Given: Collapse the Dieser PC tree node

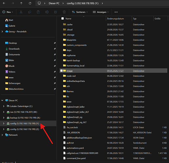Looking at the screenshot, I should coord(2,100).
